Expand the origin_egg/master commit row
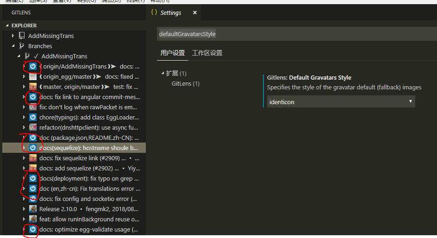Screen dimensions: 437x238 (24, 77)
